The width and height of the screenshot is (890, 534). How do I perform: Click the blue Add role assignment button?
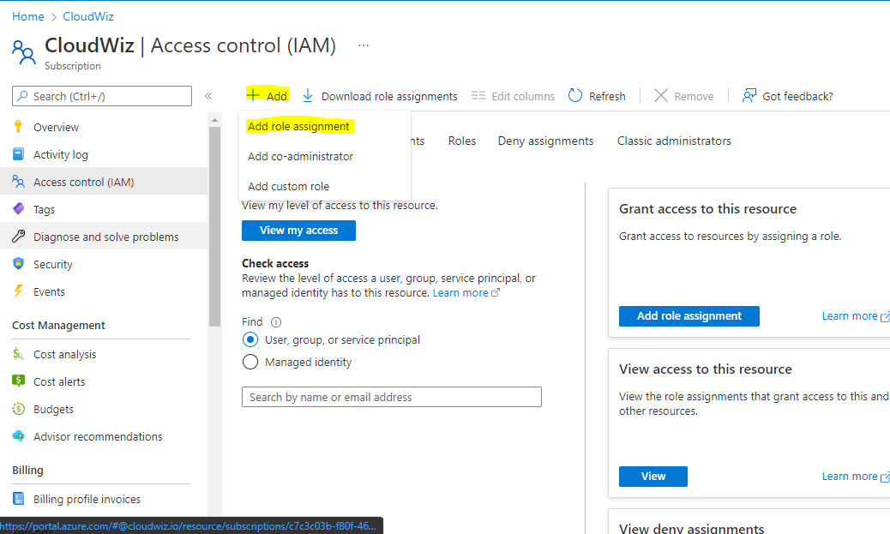click(x=689, y=315)
